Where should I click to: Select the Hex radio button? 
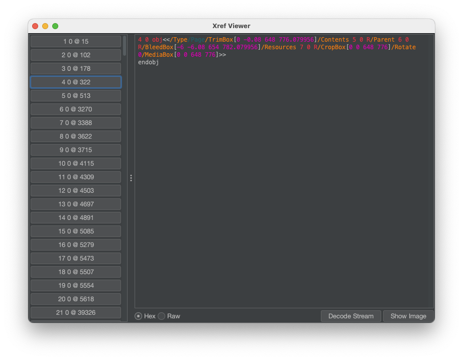[139, 316]
